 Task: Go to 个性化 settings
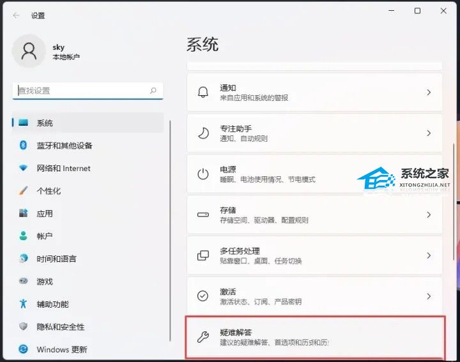click(x=88, y=191)
